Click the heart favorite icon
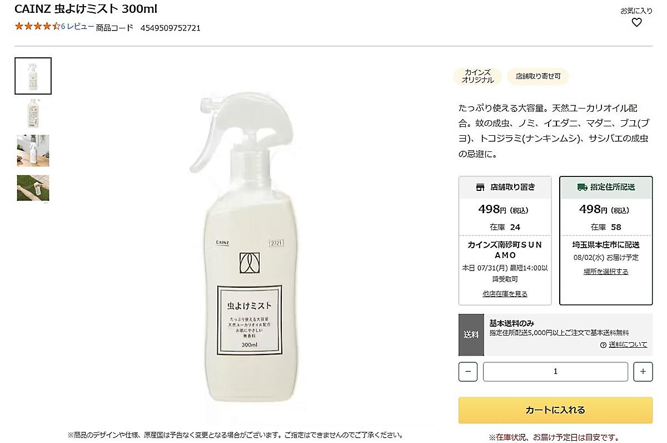 click(636, 22)
